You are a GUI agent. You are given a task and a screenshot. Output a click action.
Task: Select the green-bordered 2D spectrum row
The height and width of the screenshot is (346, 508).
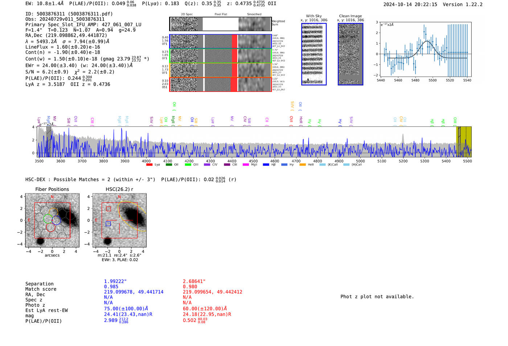coord(220,56)
